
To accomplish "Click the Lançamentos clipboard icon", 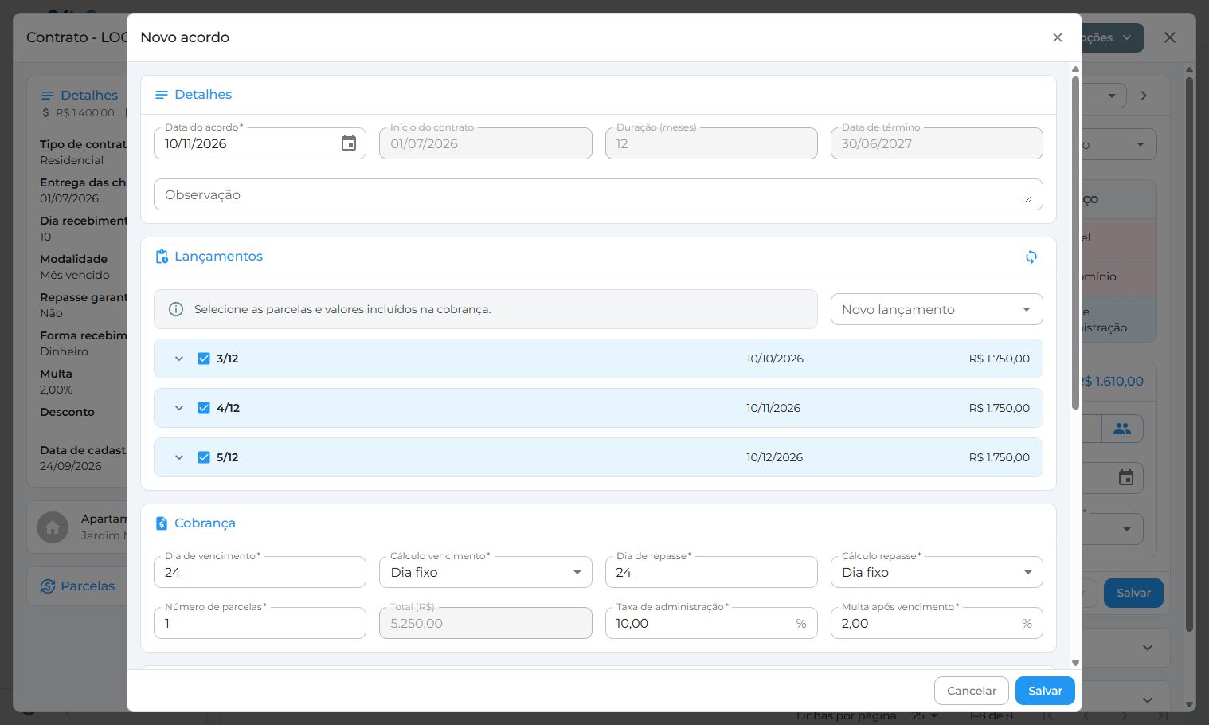I will (162, 257).
